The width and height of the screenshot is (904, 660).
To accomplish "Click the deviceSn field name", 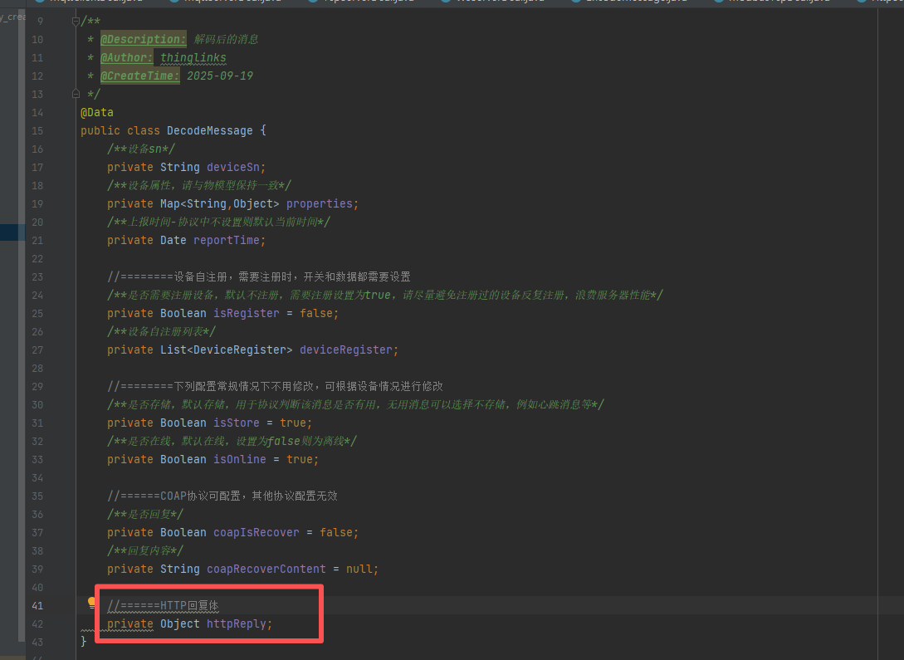I will tap(234, 167).
